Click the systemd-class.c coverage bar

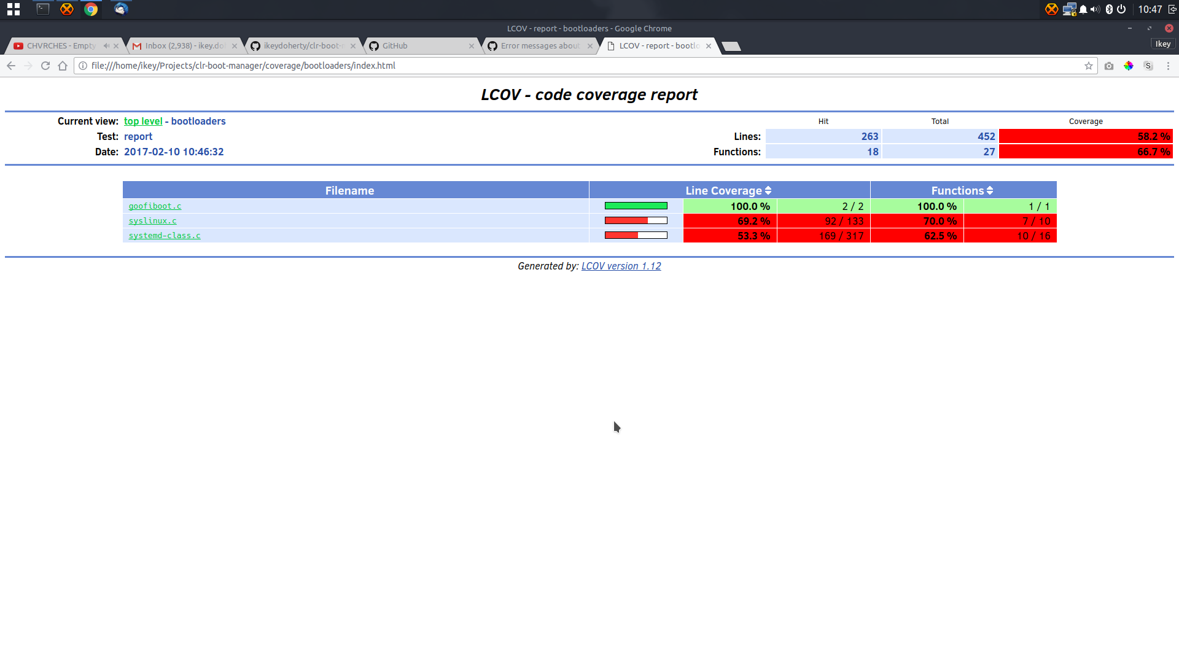point(636,236)
